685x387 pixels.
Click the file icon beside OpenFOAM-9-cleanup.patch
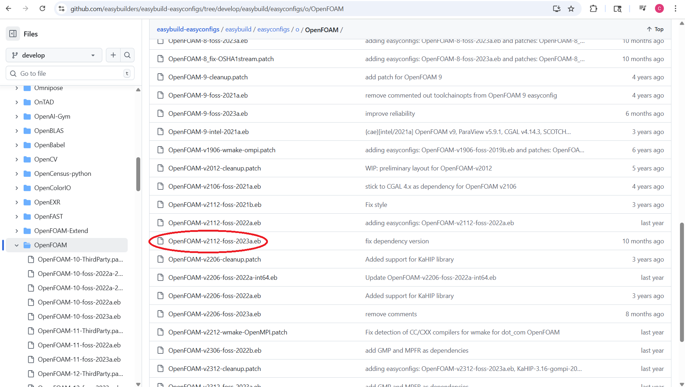point(160,77)
